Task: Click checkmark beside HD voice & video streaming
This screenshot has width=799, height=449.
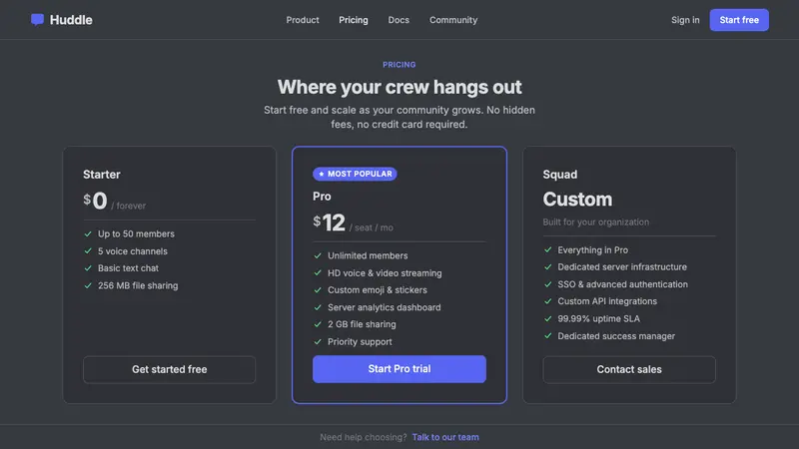Action: [x=318, y=272]
